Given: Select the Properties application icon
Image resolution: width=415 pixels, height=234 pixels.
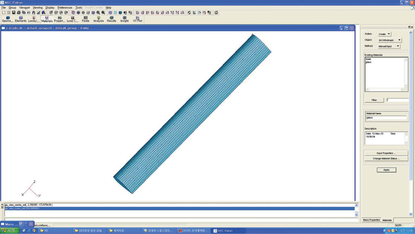Looking at the screenshot, I should 60,19.
